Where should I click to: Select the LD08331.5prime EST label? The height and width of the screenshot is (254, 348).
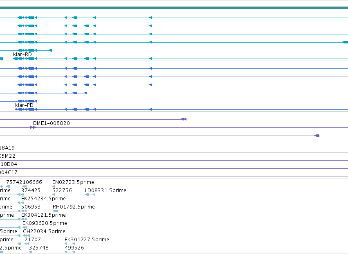[x=106, y=190]
